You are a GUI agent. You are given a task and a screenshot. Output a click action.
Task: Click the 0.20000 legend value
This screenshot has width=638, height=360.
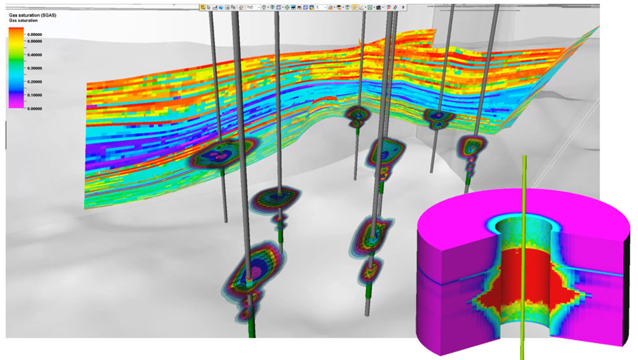point(34,81)
